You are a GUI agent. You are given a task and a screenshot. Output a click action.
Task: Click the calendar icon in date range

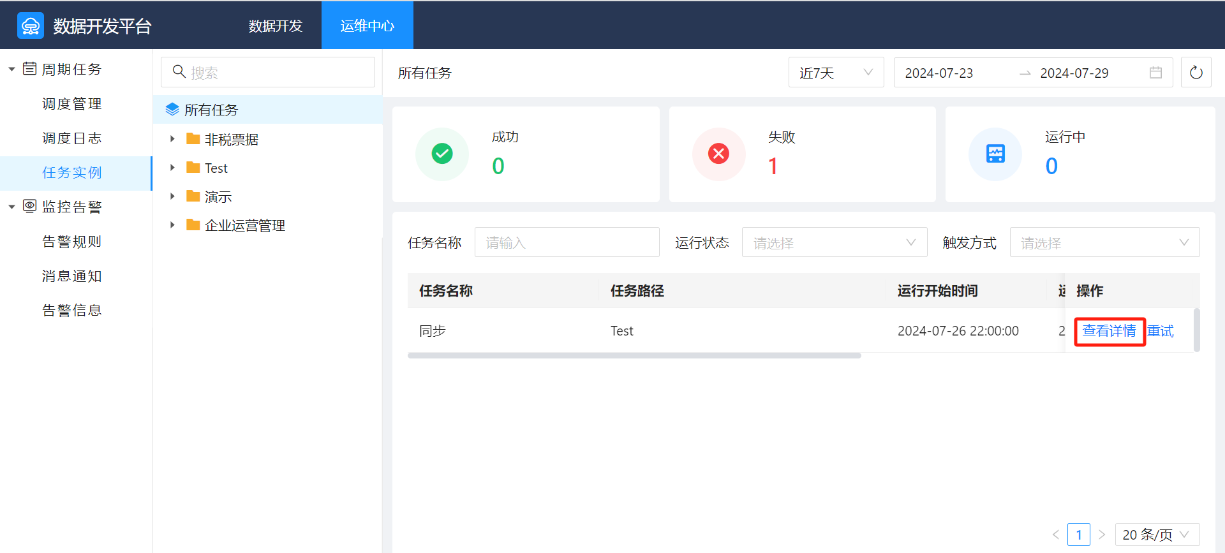[1155, 73]
